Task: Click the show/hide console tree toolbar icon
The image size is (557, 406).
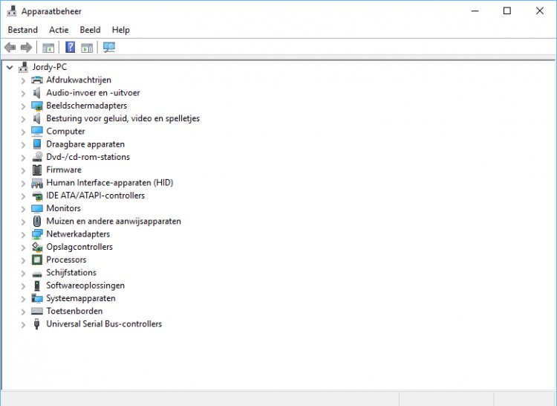Action: [x=48, y=48]
